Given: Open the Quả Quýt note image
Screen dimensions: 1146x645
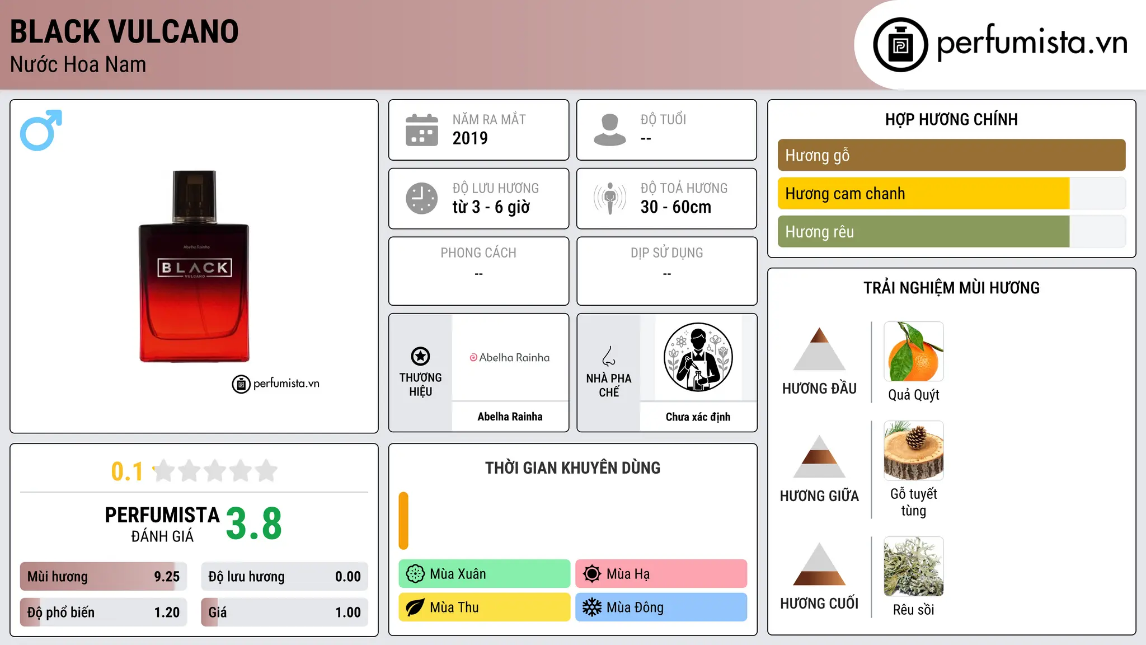Looking at the screenshot, I should [x=914, y=352].
